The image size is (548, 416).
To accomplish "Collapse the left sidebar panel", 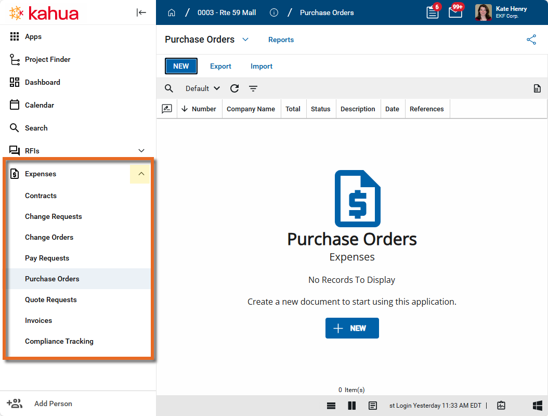I will click(141, 12).
